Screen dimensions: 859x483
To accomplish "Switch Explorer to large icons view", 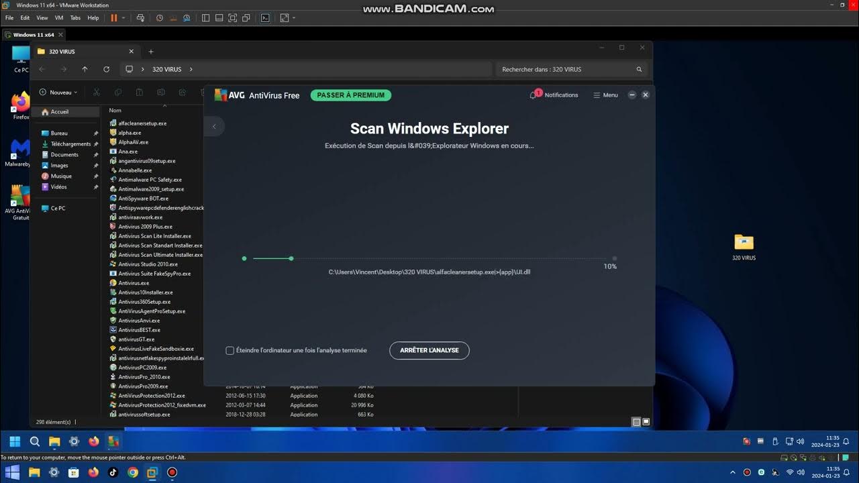I will tap(646, 422).
